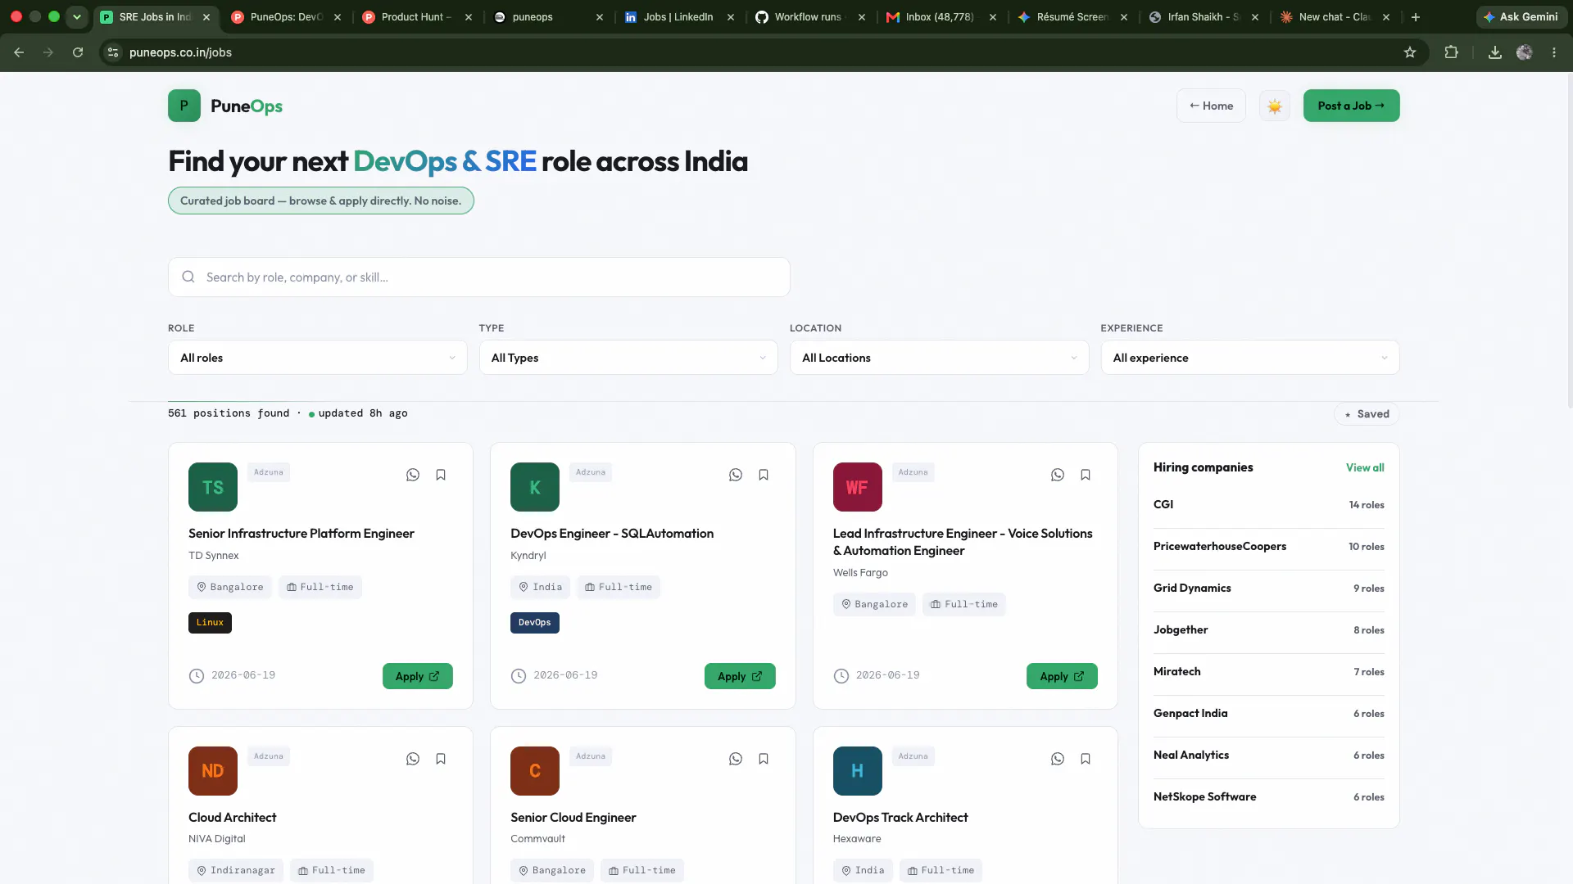Click the Linux skill tag
Image resolution: width=1573 pixels, height=884 pixels.
(x=210, y=623)
